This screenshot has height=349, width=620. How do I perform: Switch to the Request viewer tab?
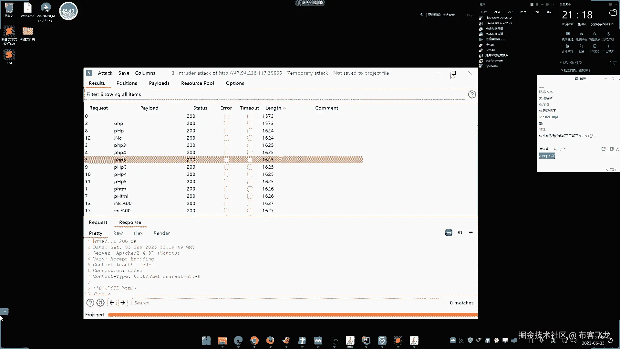(98, 222)
